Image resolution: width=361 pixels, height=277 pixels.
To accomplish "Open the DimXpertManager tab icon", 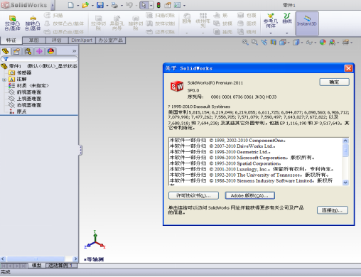I will [39, 51].
